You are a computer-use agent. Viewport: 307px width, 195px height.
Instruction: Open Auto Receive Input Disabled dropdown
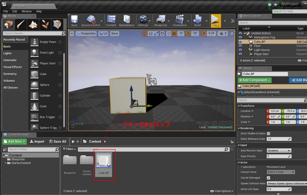[x=279, y=151]
